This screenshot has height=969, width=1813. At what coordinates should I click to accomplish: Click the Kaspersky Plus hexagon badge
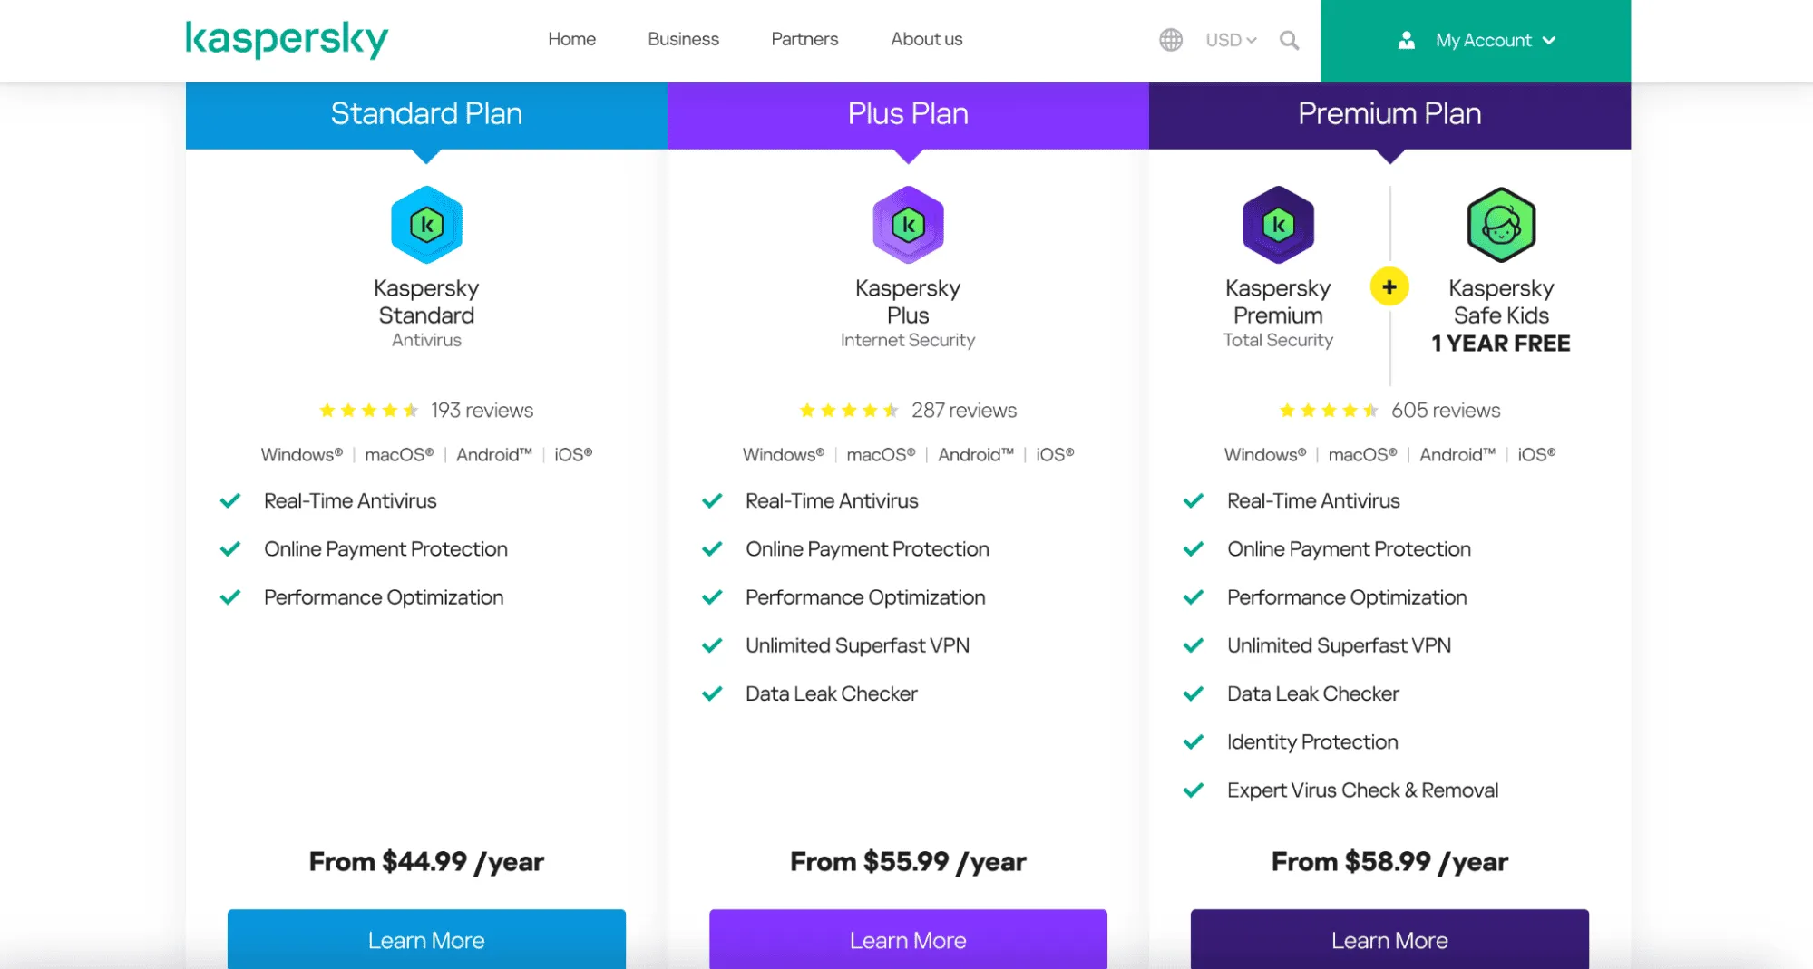click(908, 225)
